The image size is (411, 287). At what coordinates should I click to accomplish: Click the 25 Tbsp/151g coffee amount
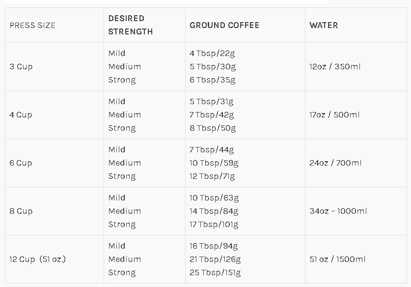(215, 273)
